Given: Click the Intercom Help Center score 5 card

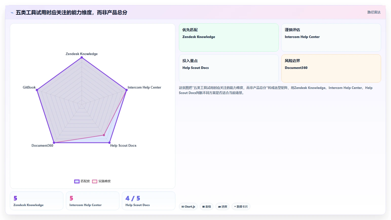Looking at the screenshot, I should (x=92, y=201).
